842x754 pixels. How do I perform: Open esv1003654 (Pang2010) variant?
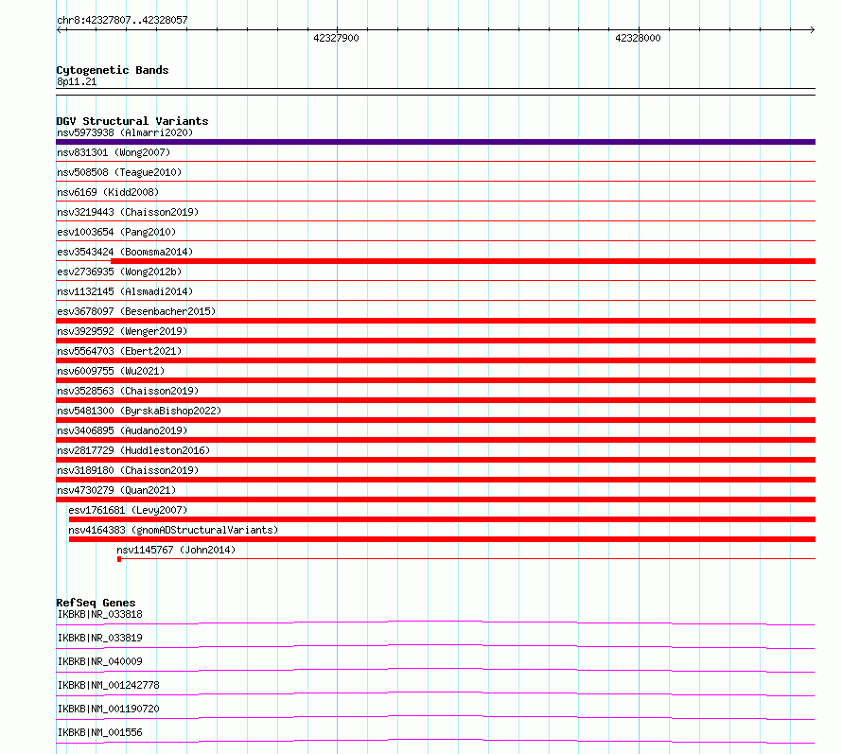(116, 232)
